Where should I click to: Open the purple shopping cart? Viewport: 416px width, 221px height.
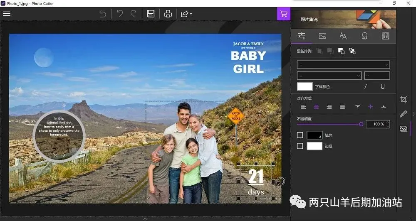click(x=284, y=14)
